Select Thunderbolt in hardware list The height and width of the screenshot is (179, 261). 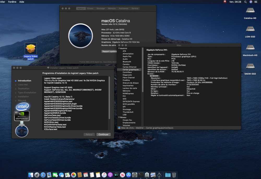(128, 112)
